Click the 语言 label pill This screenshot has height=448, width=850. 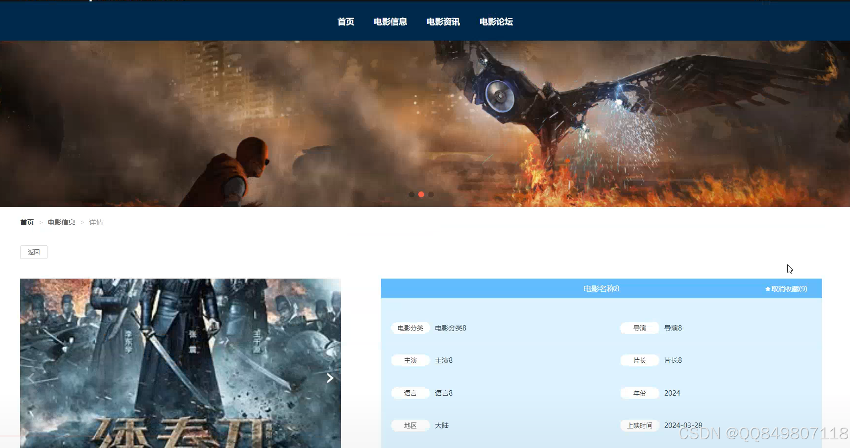(x=411, y=393)
